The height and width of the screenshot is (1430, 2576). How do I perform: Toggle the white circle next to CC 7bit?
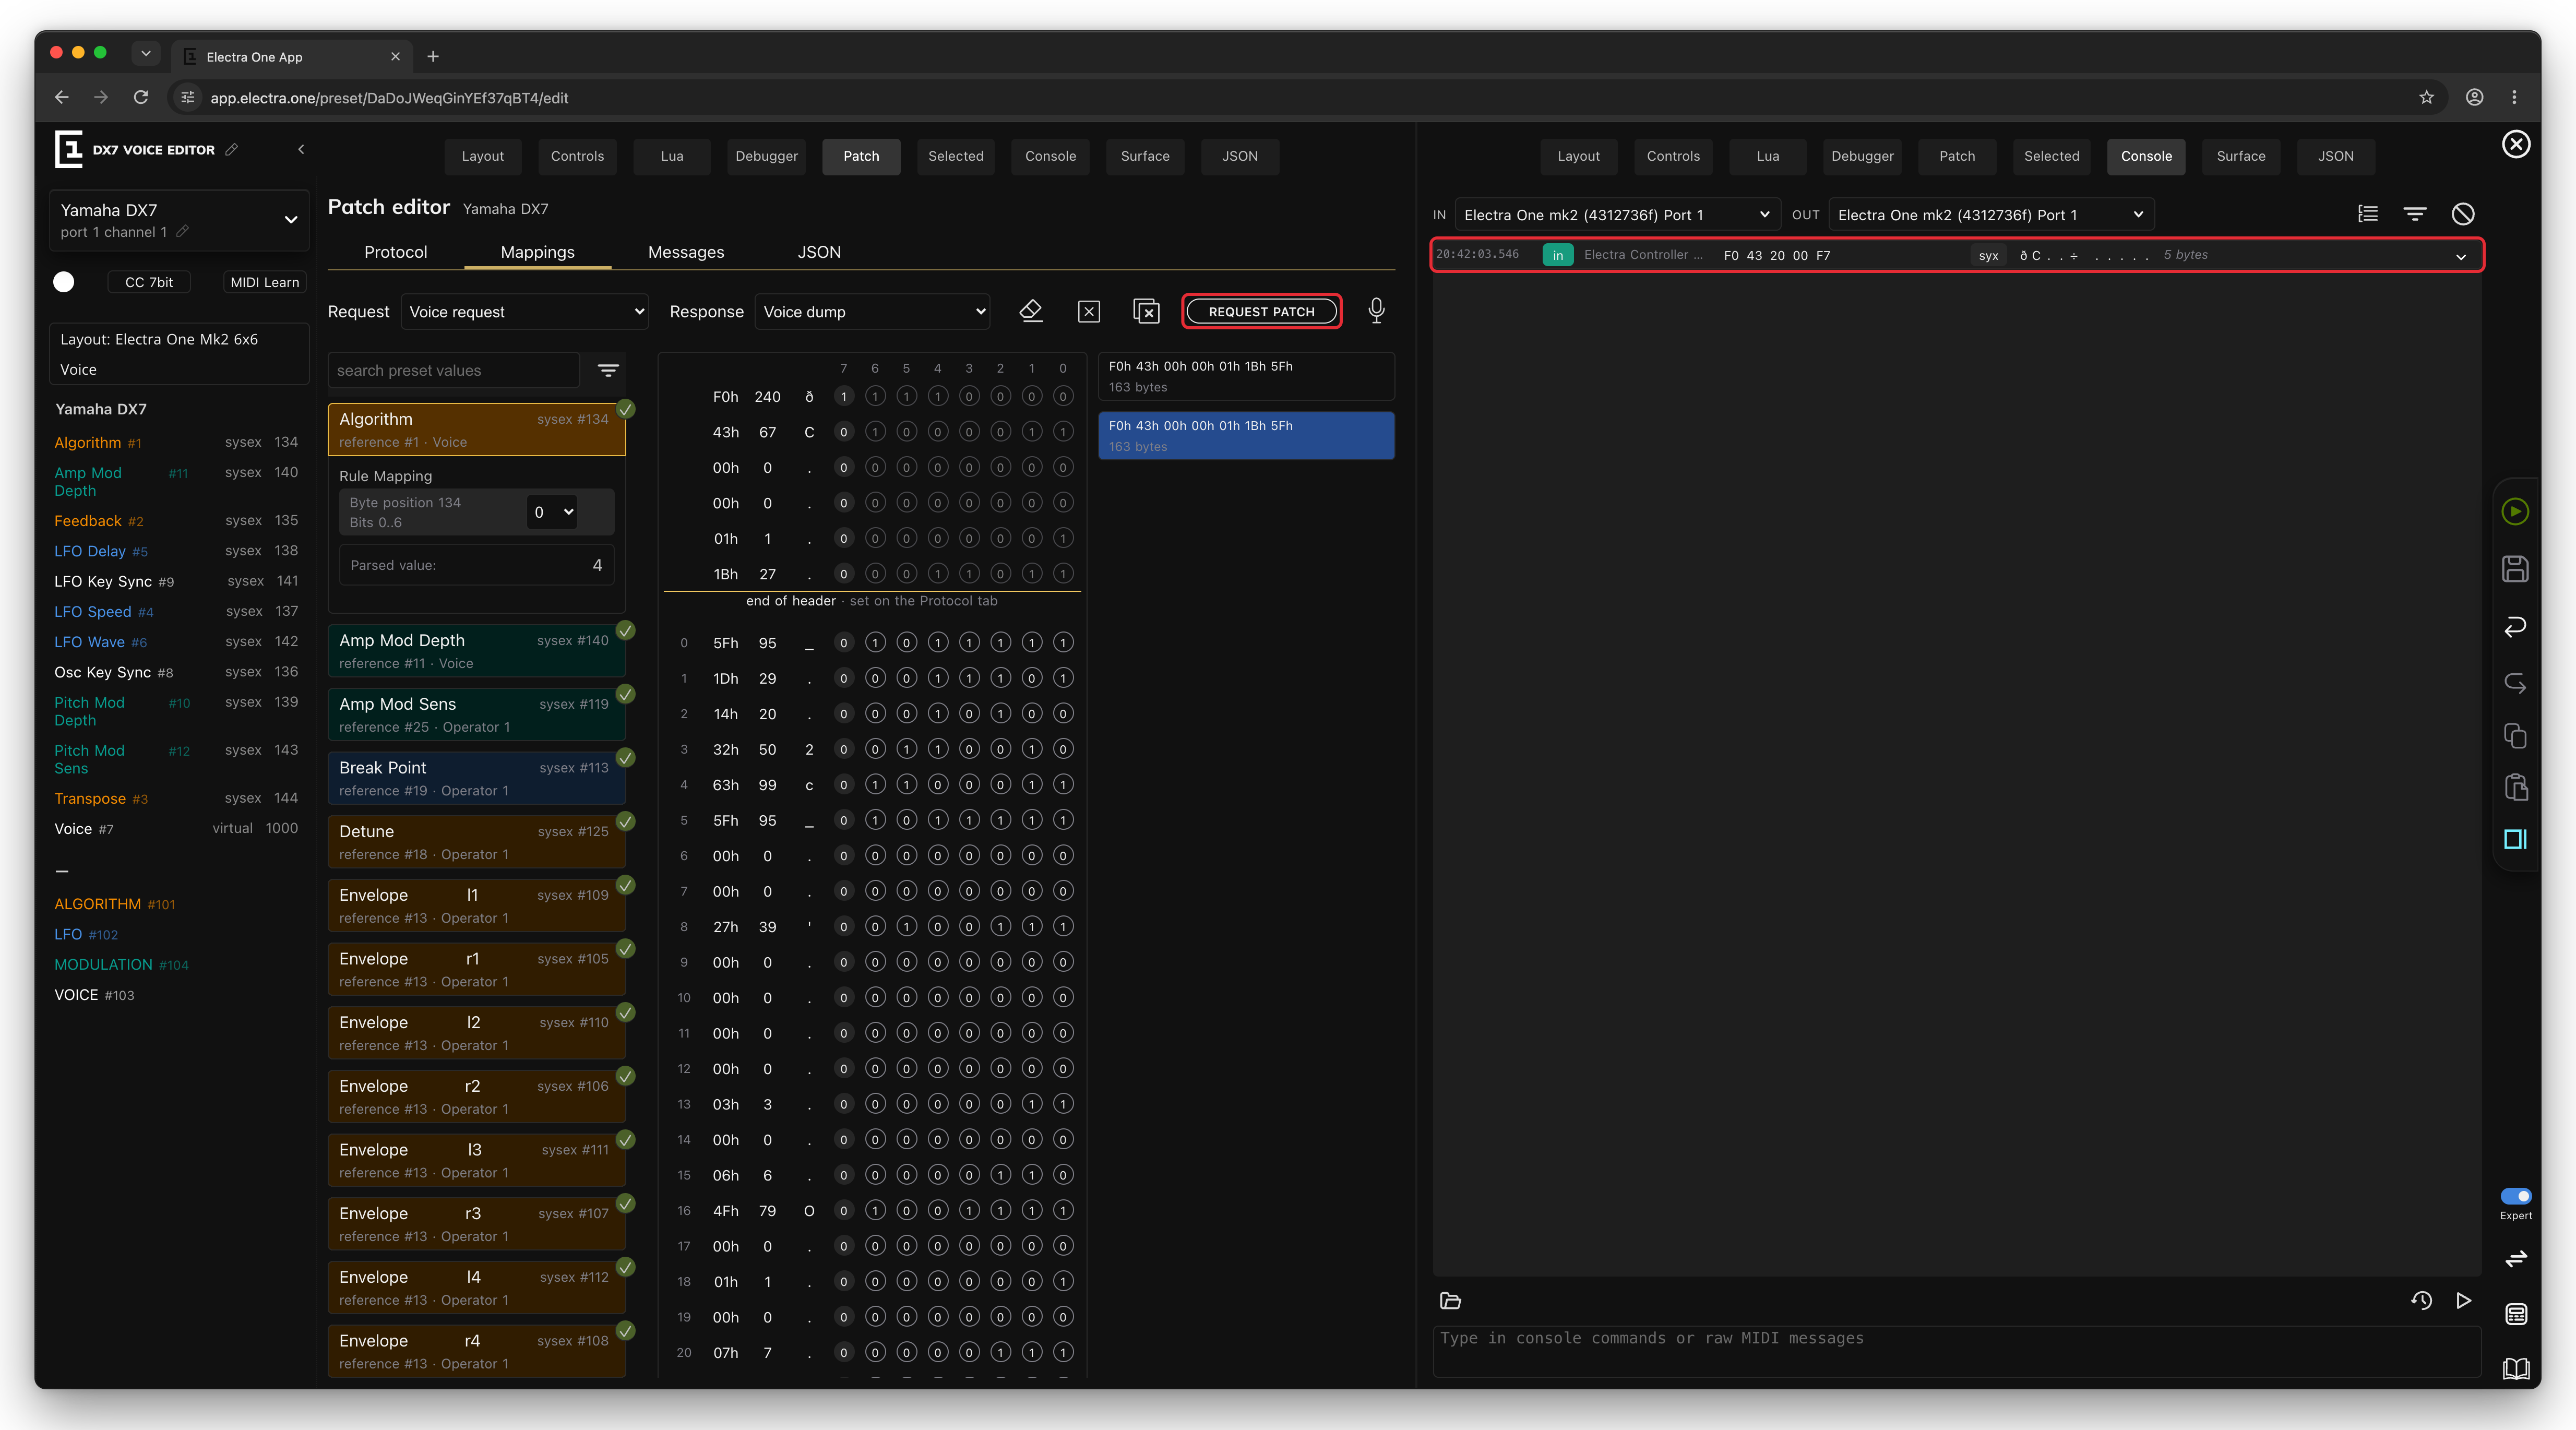coord(64,282)
